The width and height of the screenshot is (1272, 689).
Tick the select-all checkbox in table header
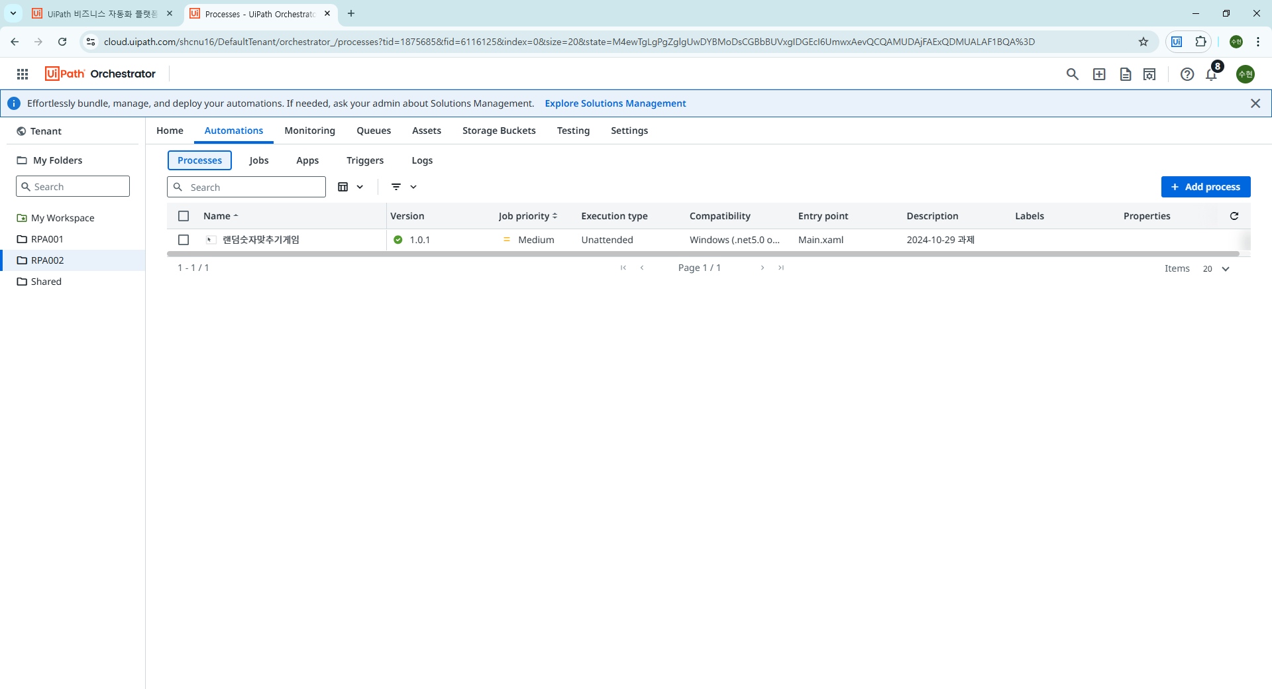pyautogui.click(x=184, y=216)
